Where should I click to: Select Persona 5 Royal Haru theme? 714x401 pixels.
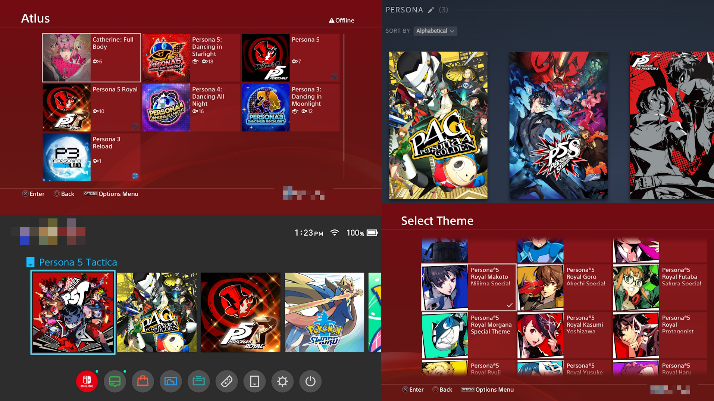(660, 368)
